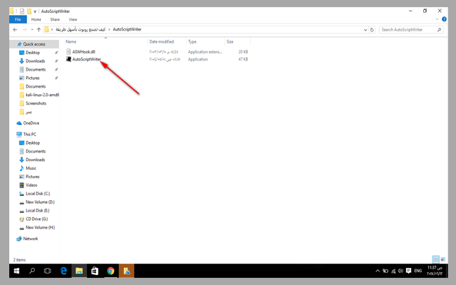456x285 pixels.
Task: Show hidden system tray icons
Action: pos(378,271)
